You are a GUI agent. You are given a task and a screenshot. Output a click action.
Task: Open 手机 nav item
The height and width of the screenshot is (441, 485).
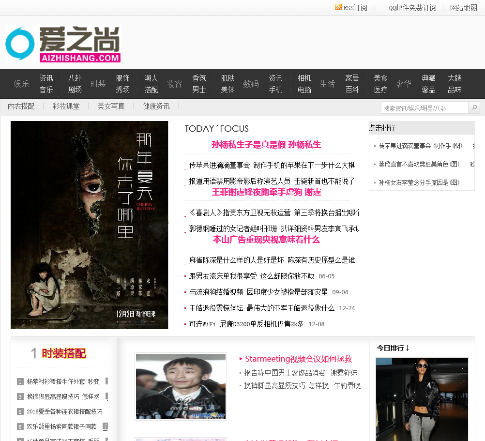pos(275,90)
